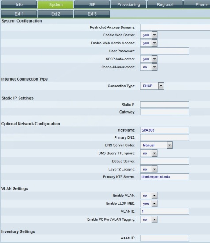The image size is (210, 243).
Task: Open Connection Type DHCP dropdown
Action: (152, 86)
